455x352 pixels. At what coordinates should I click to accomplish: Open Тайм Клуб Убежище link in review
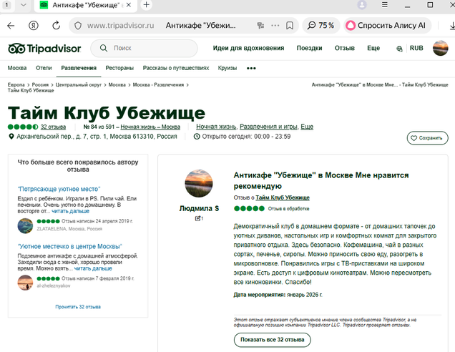283,197
